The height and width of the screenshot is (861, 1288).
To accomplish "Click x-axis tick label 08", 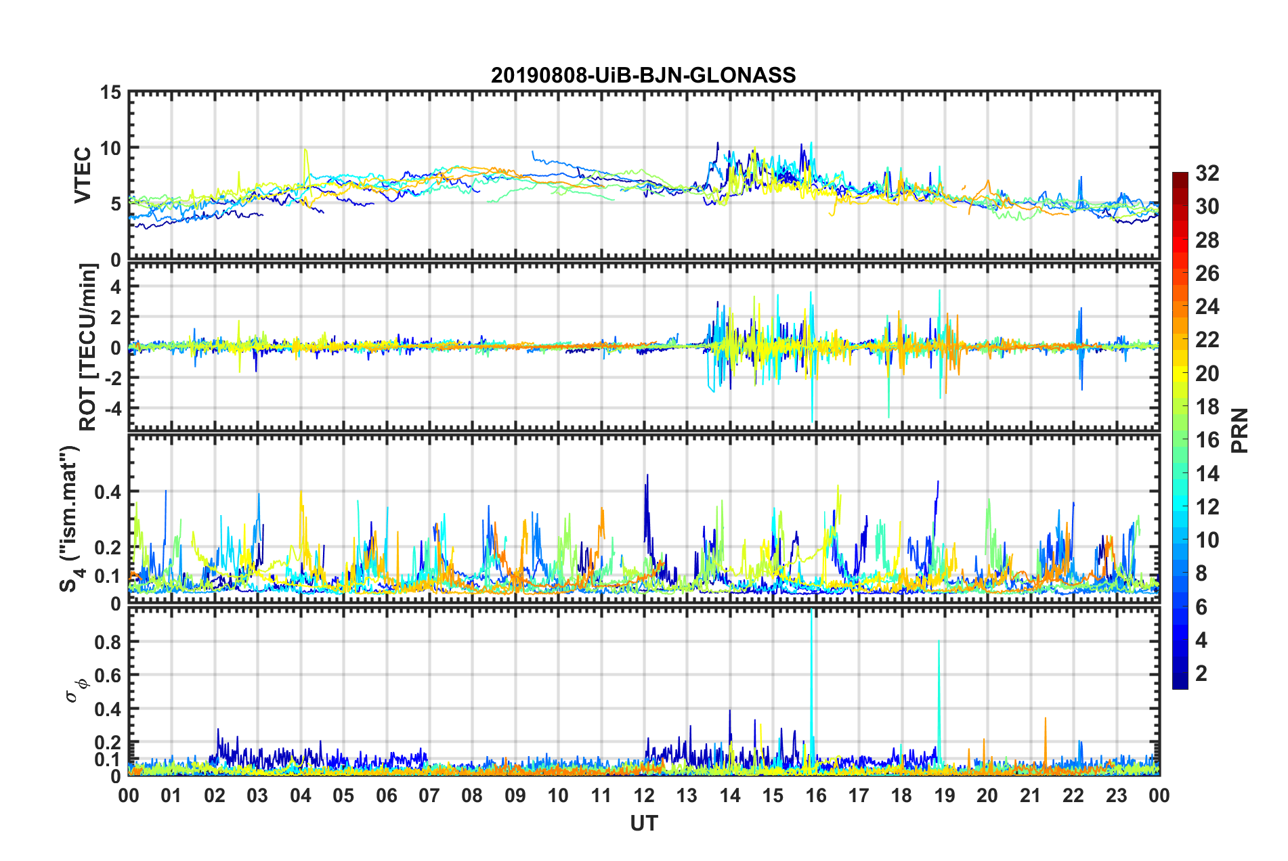I will (x=472, y=796).
